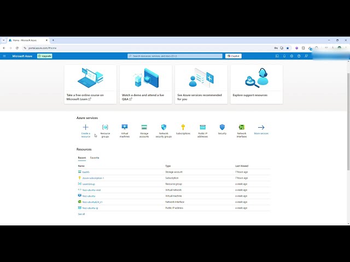
Task: Click the virtual network row icon
Action: pyautogui.click(x=79, y=190)
